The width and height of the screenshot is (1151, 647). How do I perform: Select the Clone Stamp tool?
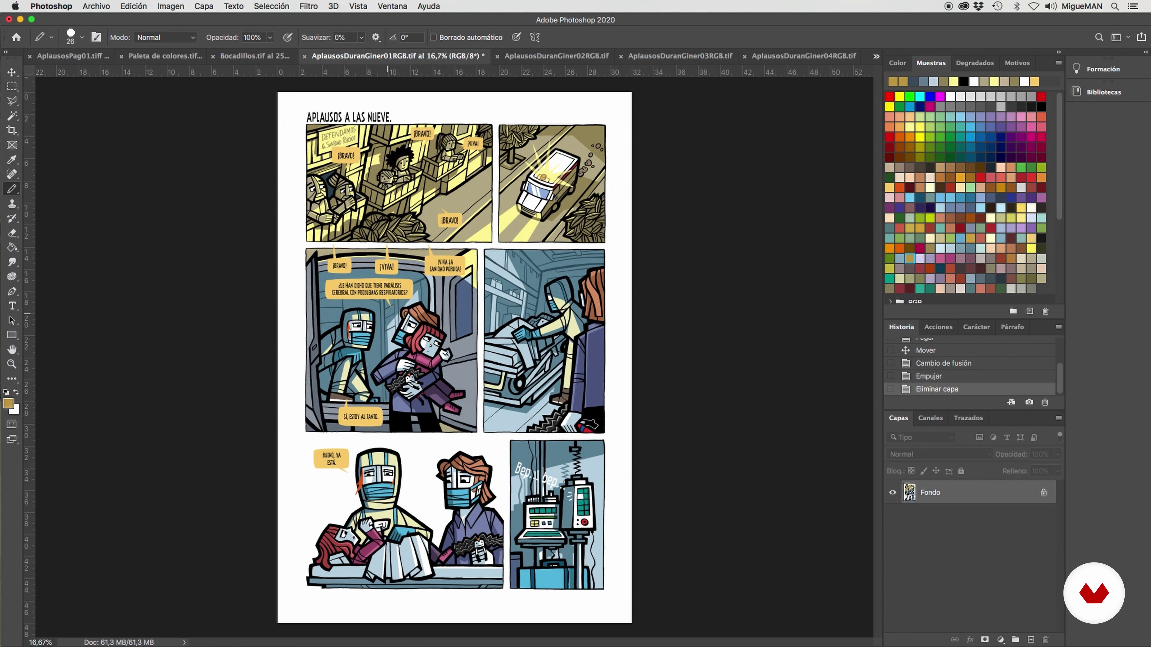click(x=12, y=204)
